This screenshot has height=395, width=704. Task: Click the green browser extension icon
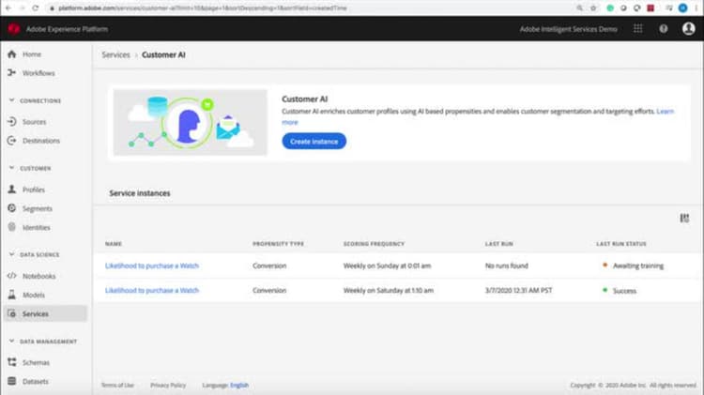point(610,8)
